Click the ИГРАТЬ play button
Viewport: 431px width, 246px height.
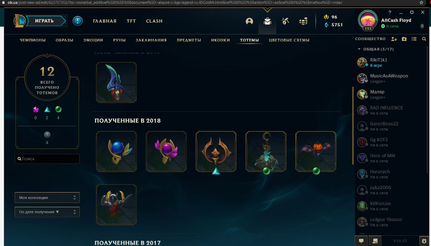point(44,21)
